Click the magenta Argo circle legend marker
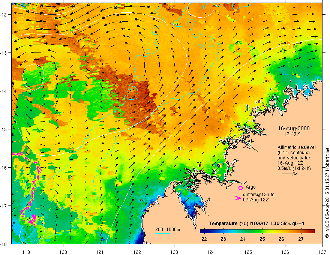Image resolution: width=330 pixels, height=255 pixels. click(x=240, y=188)
